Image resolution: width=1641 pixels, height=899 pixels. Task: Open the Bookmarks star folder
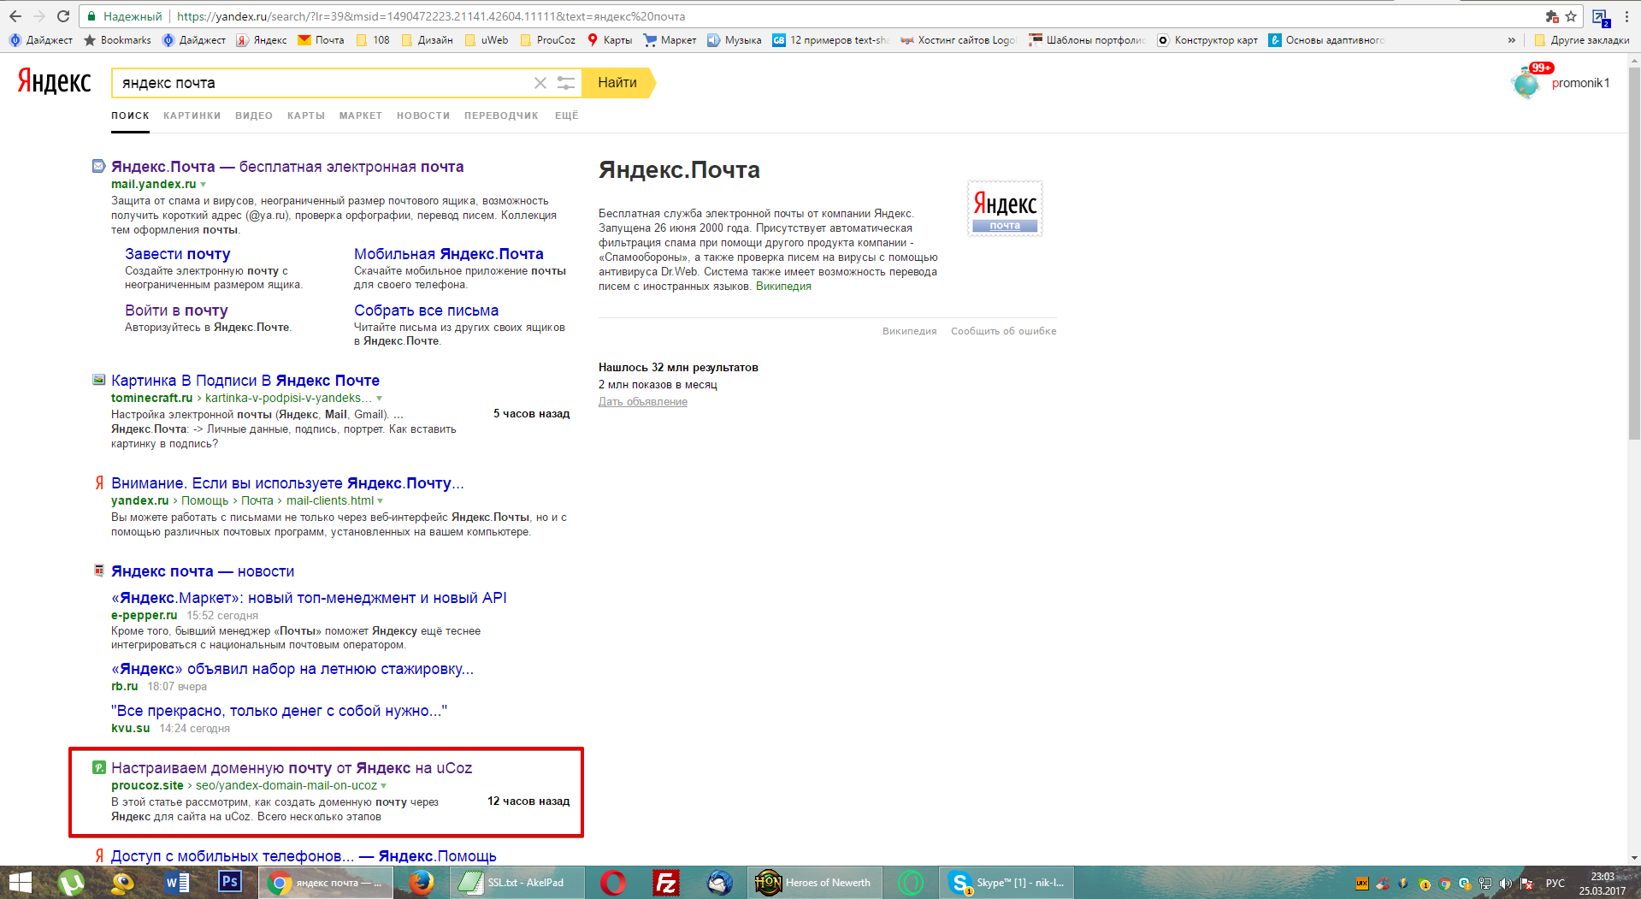(x=117, y=40)
